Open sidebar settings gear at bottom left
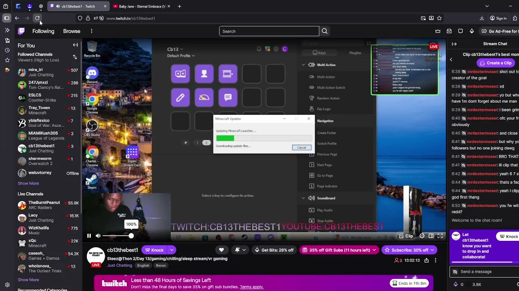Viewport: 519px width, 291px height. point(7,285)
